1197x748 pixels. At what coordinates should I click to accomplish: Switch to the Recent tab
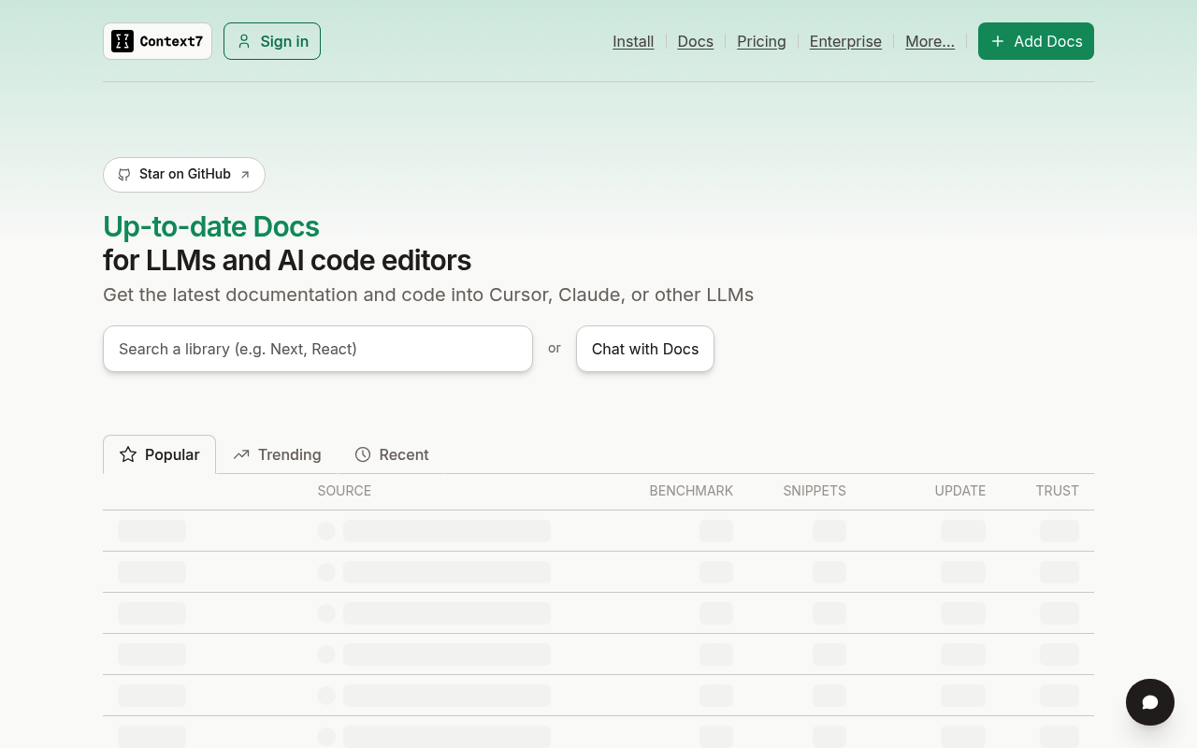pos(392,454)
